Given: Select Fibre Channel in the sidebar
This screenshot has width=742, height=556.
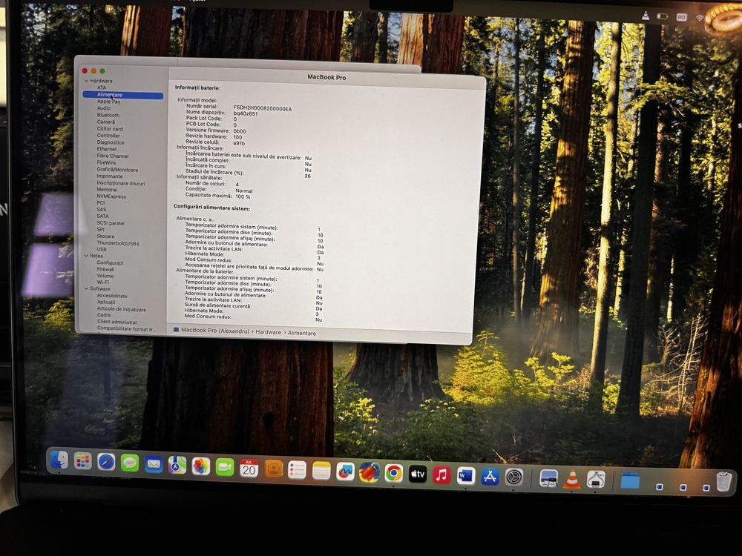Looking at the screenshot, I should [x=113, y=156].
